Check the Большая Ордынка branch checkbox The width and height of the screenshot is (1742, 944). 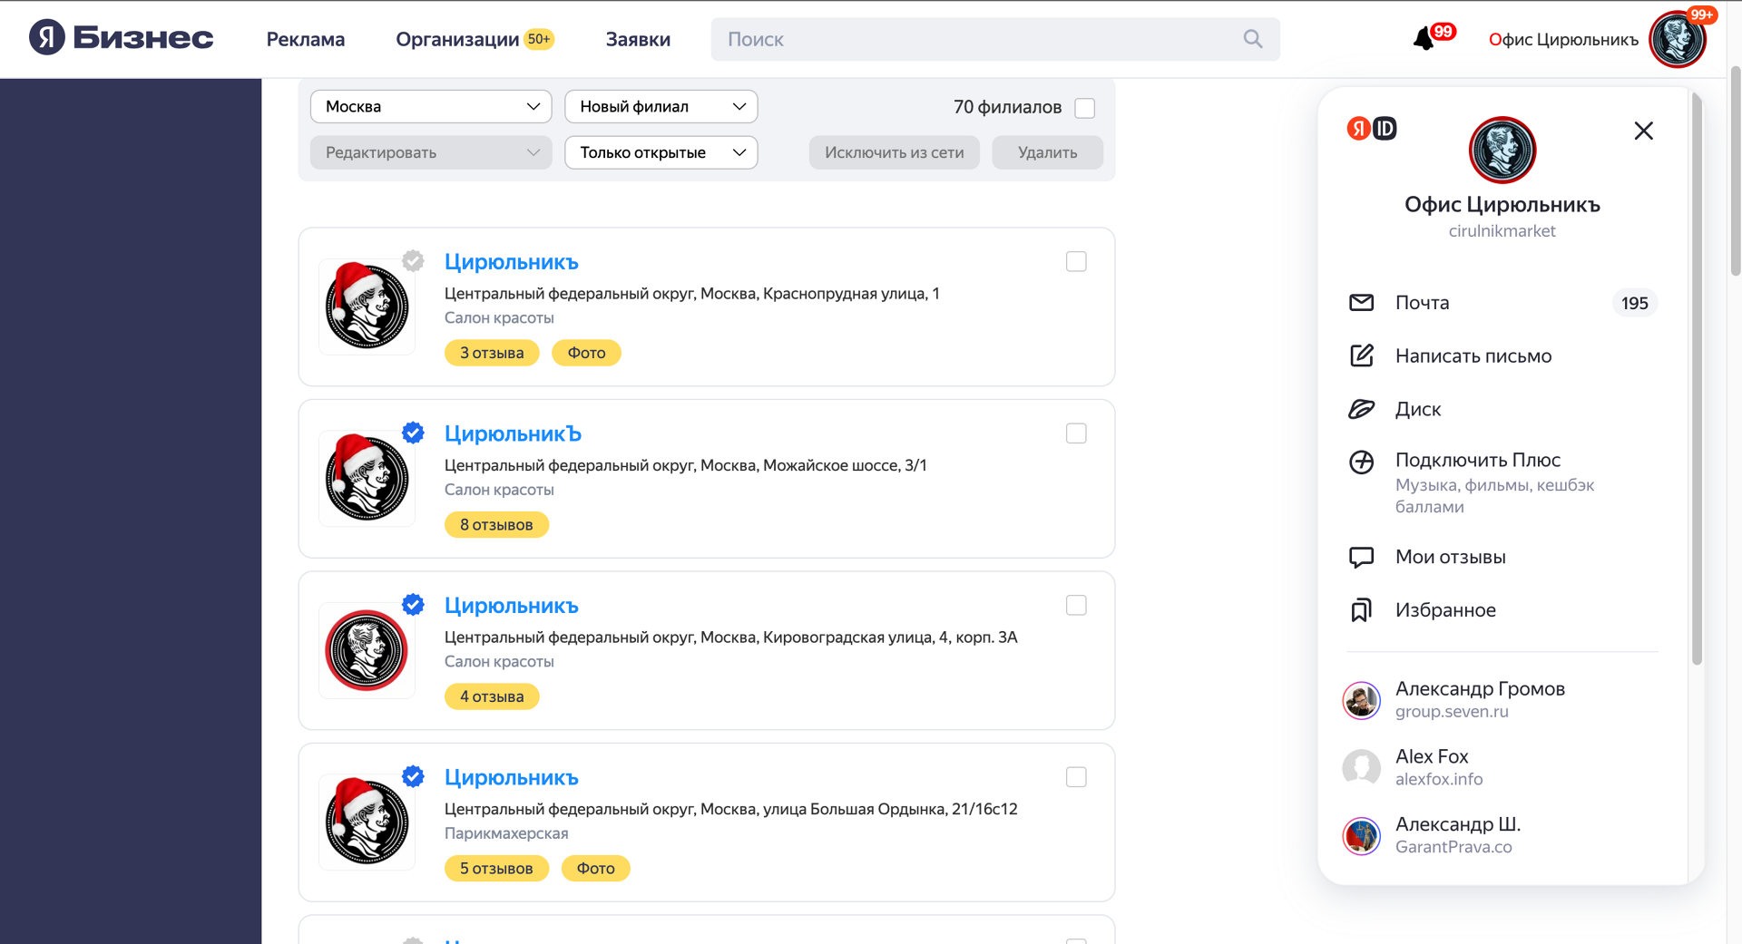pos(1076,777)
